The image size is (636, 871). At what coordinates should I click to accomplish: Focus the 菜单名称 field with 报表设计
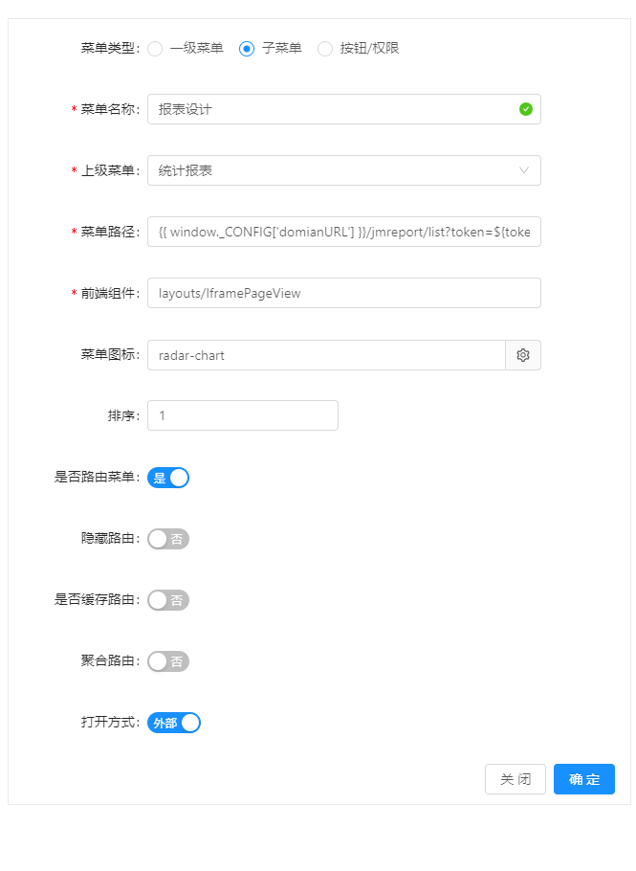tap(344, 109)
